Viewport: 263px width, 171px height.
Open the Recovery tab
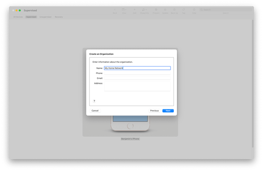(59, 17)
